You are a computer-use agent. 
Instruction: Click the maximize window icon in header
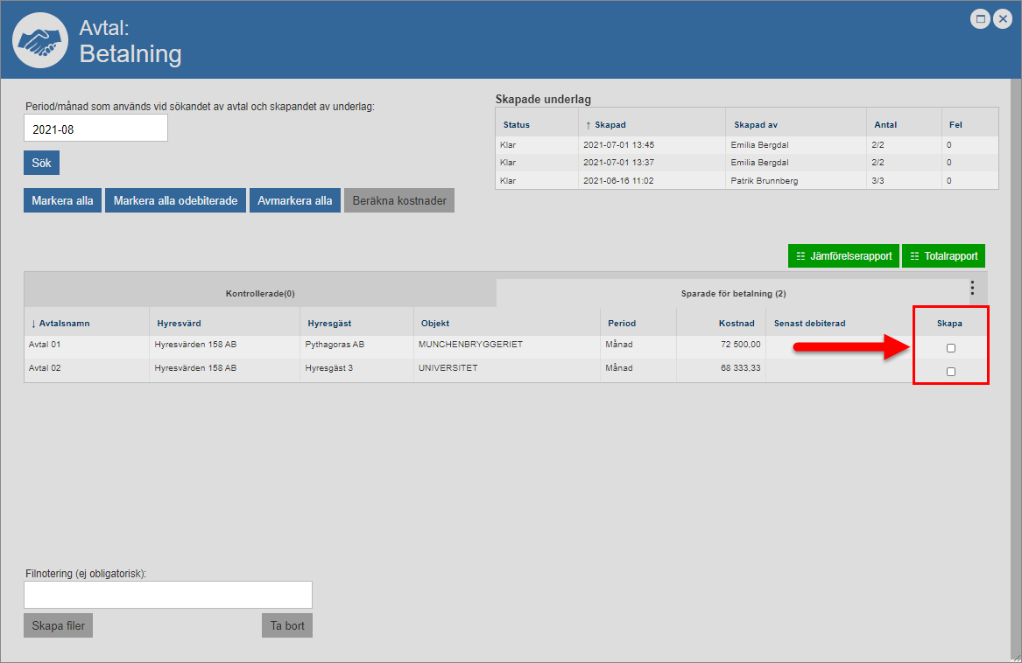coord(981,19)
